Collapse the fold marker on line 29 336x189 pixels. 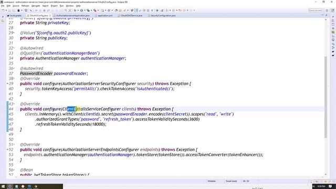(x=14, y=33)
